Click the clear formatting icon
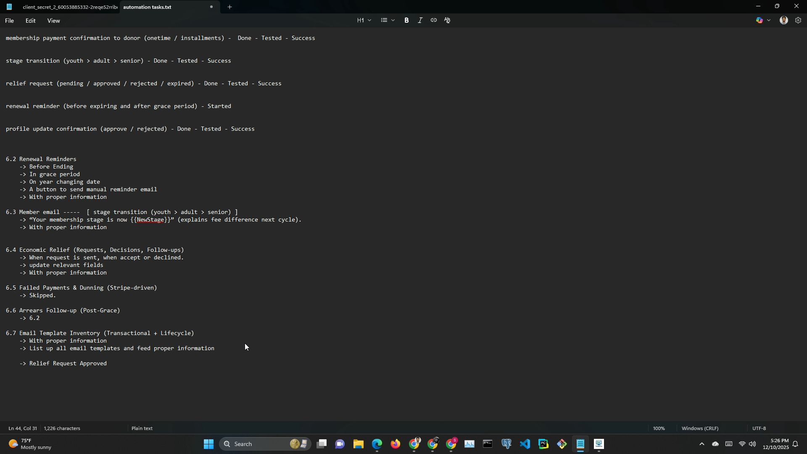 447,20
